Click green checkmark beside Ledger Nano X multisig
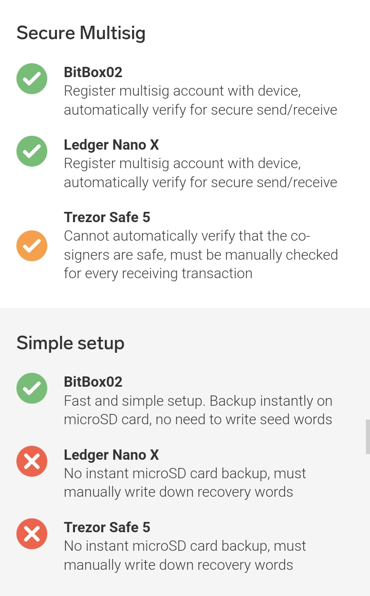This screenshot has width=370, height=596. click(x=32, y=151)
